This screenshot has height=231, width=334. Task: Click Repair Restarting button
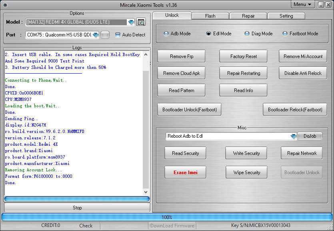243,73
